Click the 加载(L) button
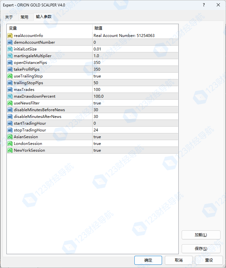Viewport: 226px width, 268px height. click(x=201, y=235)
